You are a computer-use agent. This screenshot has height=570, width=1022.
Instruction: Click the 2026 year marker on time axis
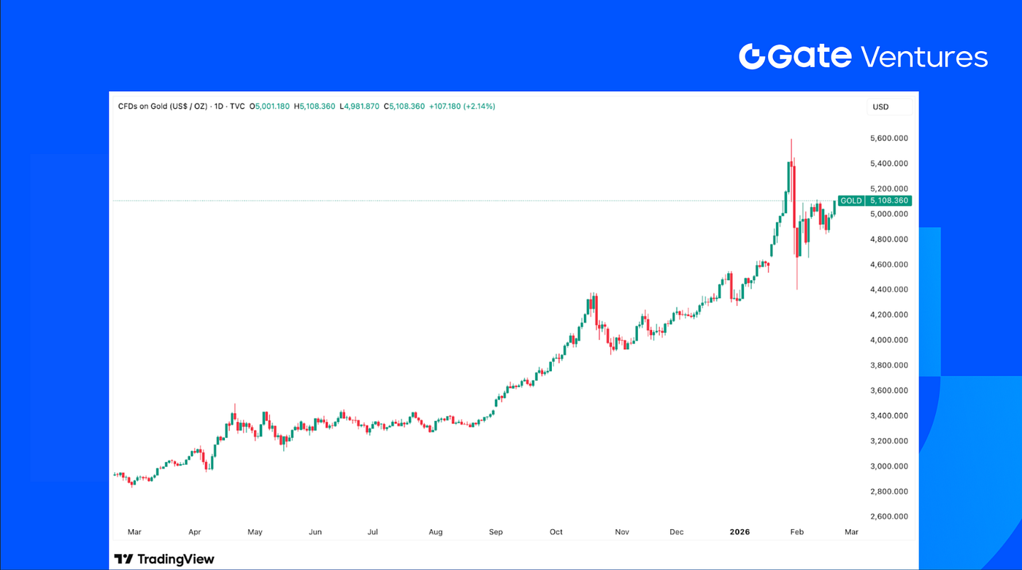[x=742, y=532]
